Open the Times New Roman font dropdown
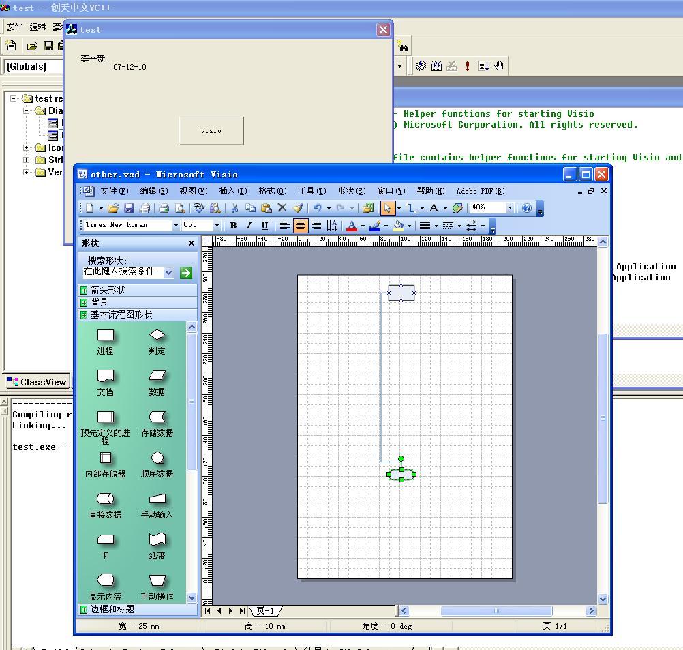 coord(176,225)
